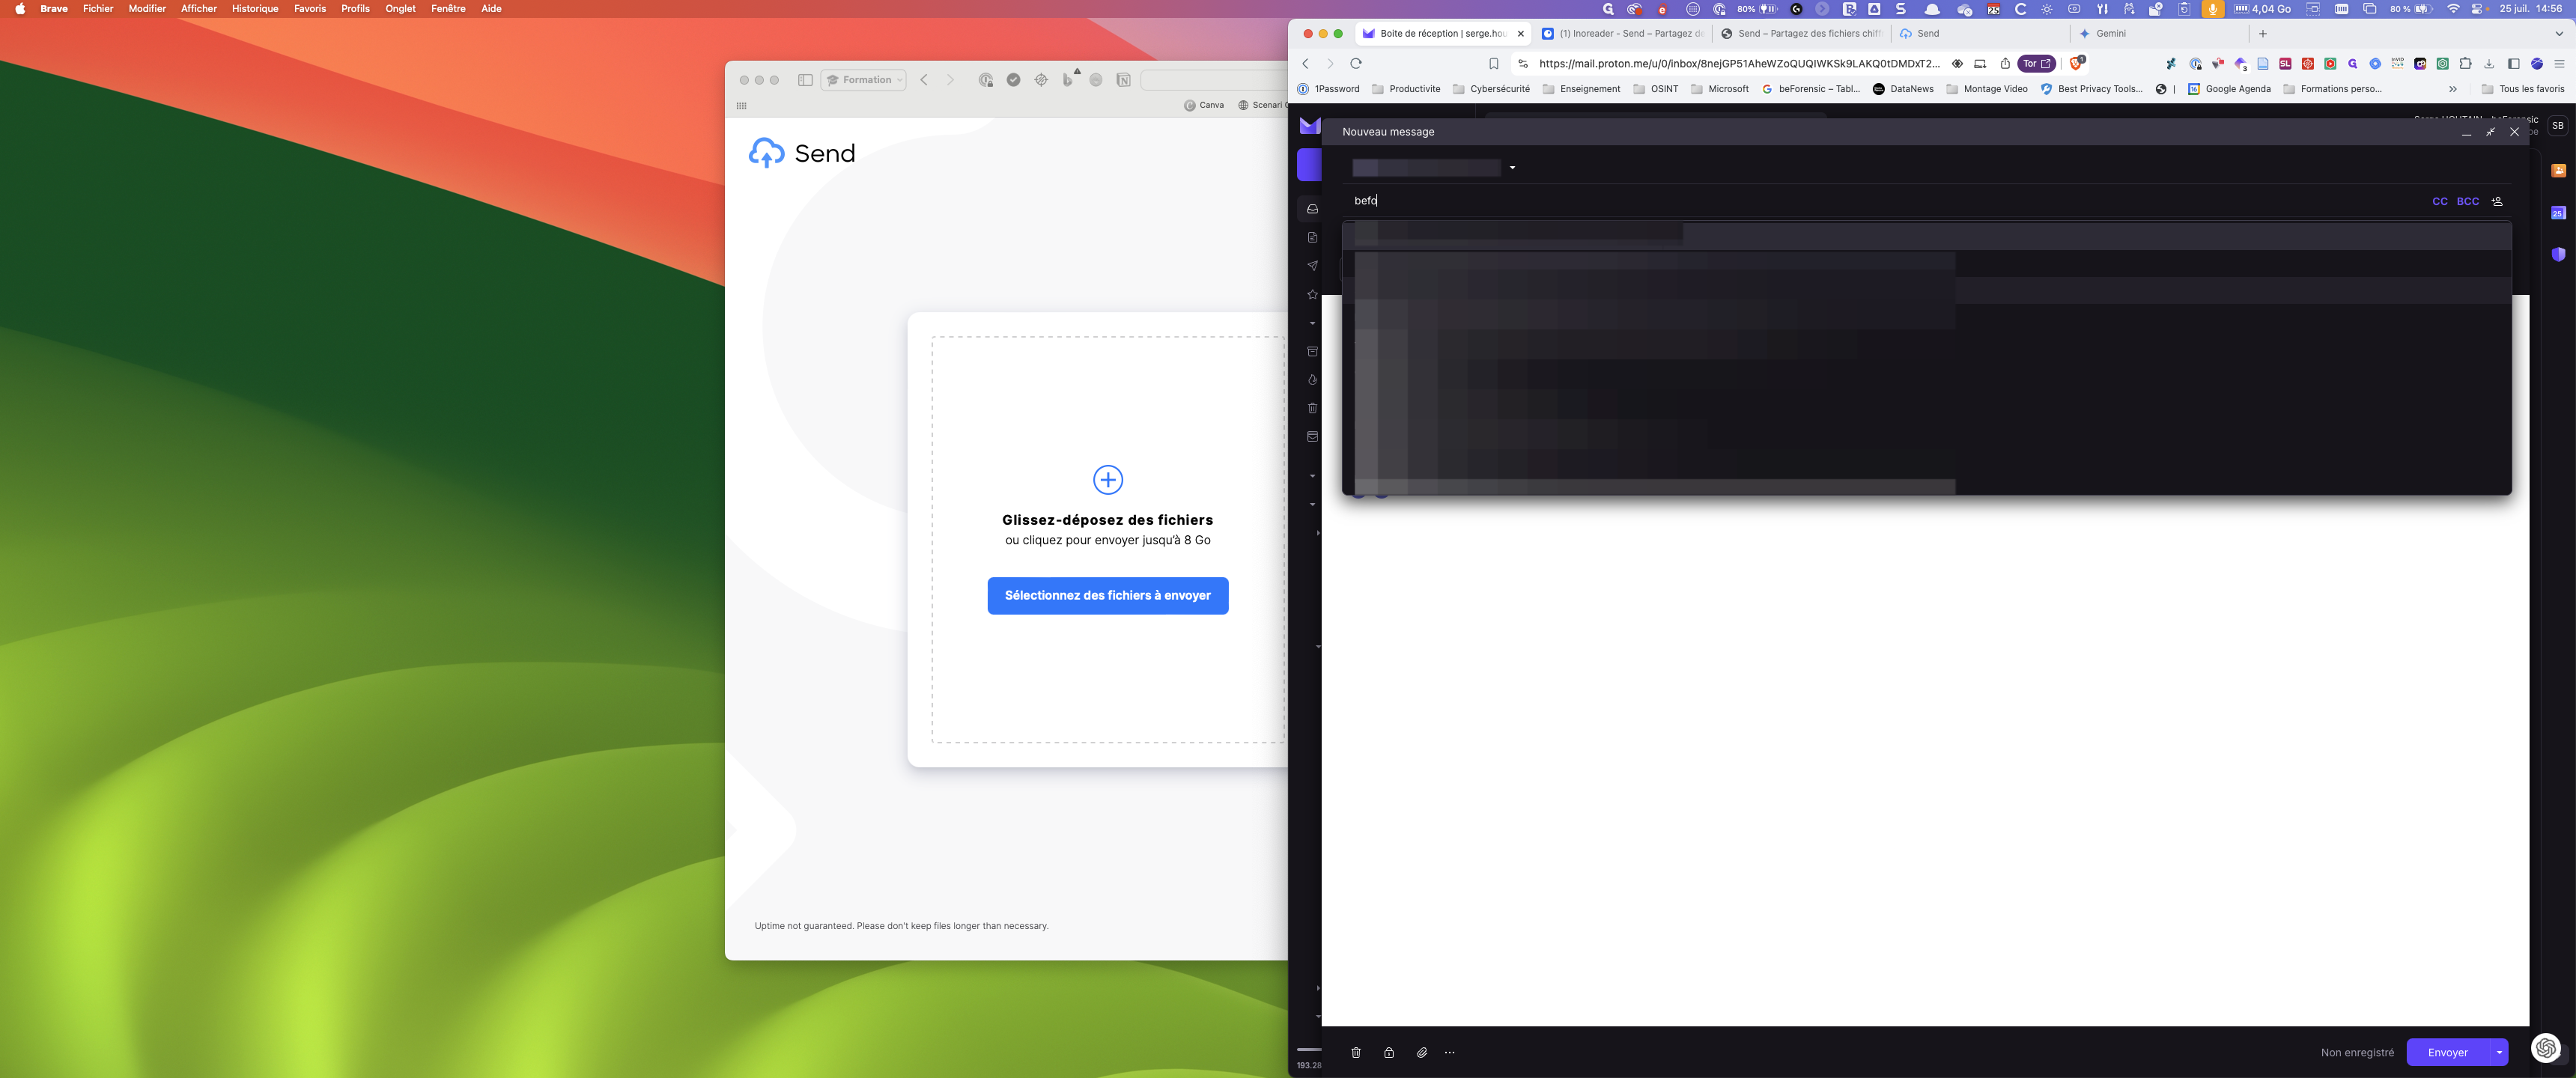Click the attach file paperclip icon
The width and height of the screenshot is (2576, 1078).
[1421, 1052]
